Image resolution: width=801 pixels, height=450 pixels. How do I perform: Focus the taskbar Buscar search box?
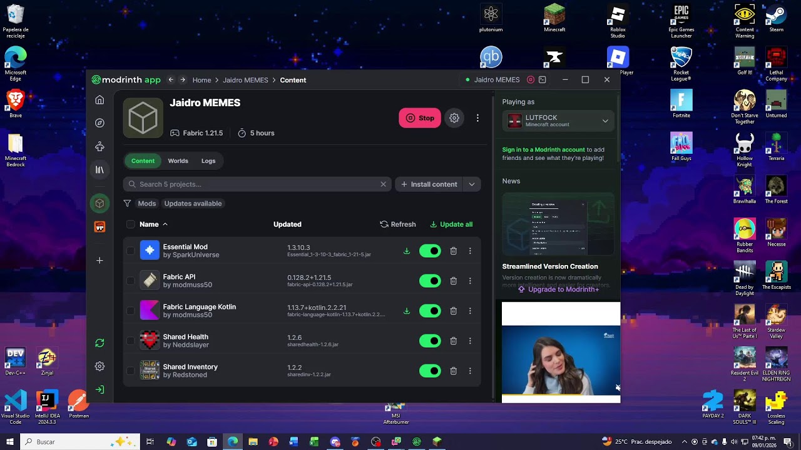click(80, 442)
